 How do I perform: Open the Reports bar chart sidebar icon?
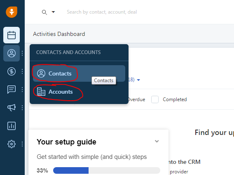click(12, 126)
